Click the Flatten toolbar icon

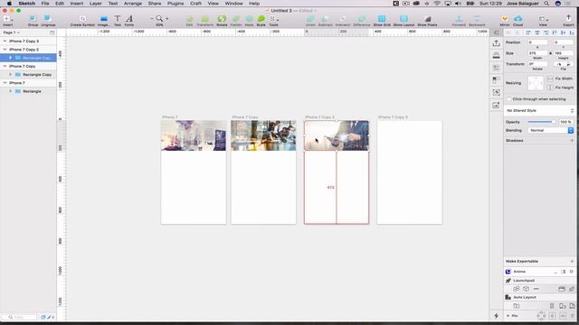(x=236, y=20)
